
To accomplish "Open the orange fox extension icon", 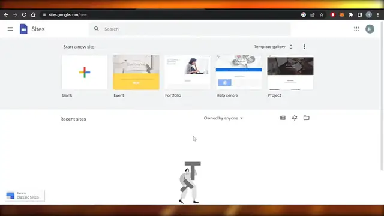I will [x=341, y=14].
